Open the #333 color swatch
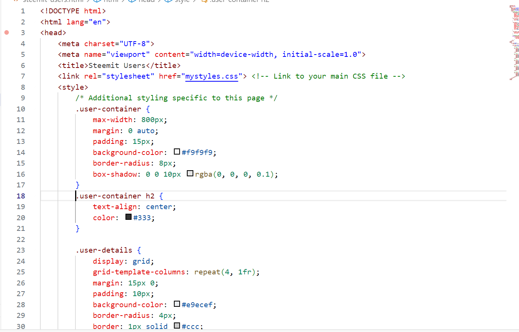The height and width of the screenshot is (332, 519). coord(129,217)
